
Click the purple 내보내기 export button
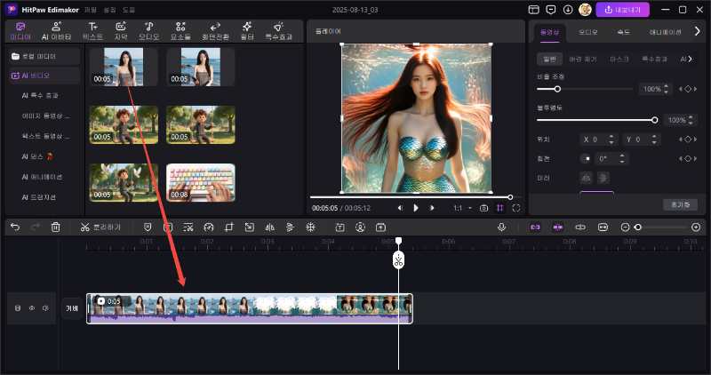(x=623, y=10)
